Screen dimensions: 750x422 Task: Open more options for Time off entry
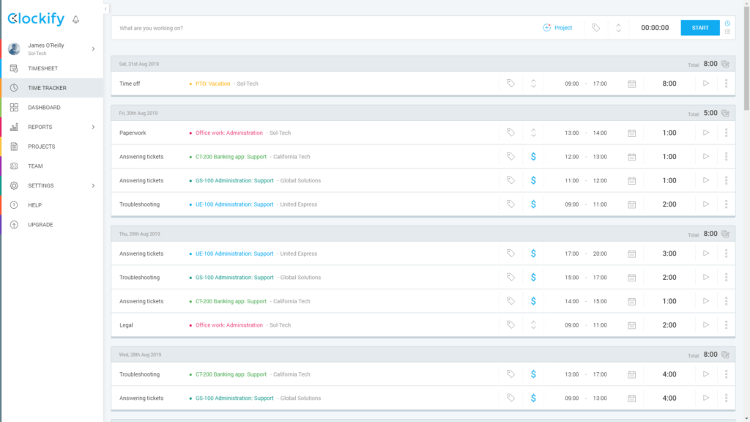click(726, 84)
